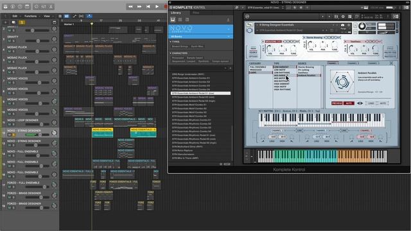Viewport: 411px width, 231px height.
Task: Select the instruments browser icon
Action: [173, 20]
